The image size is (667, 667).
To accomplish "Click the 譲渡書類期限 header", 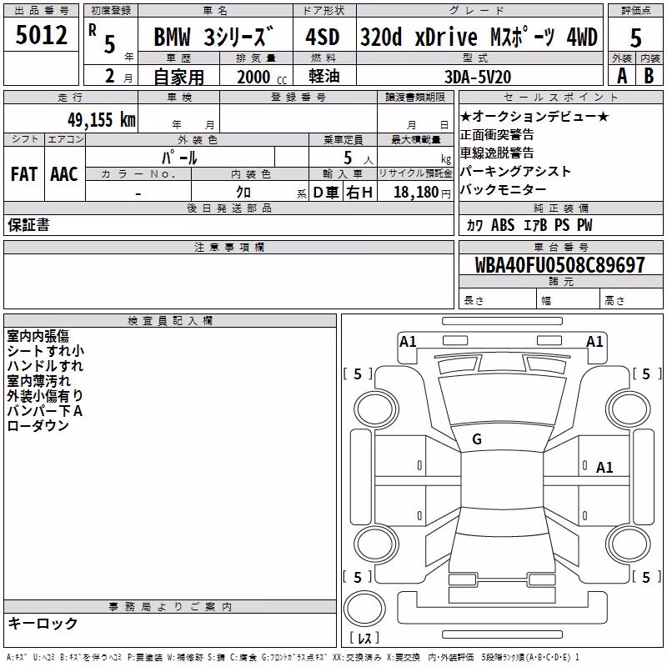I will [x=415, y=97].
